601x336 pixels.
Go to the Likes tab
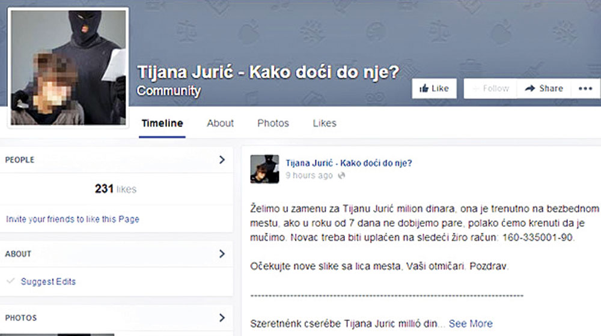[x=325, y=123]
